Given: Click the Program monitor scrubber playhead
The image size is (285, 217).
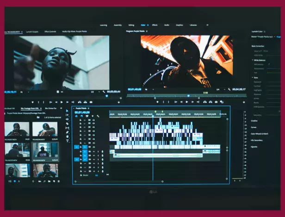Looking at the screenshot, I should (x=188, y=96).
